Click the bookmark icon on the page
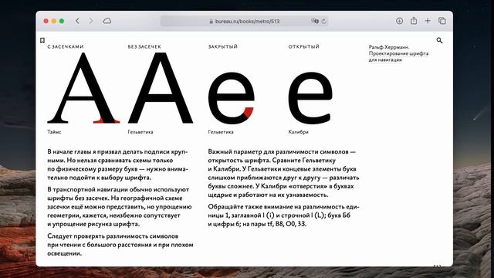Viewport: 494px width, 278px height. tap(42, 40)
